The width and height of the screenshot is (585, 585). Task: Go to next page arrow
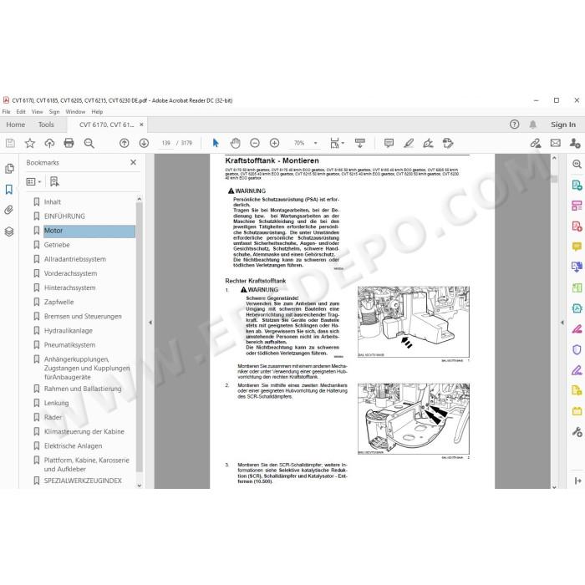144,143
